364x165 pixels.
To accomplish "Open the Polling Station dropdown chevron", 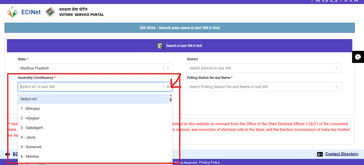I will click(x=337, y=87).
